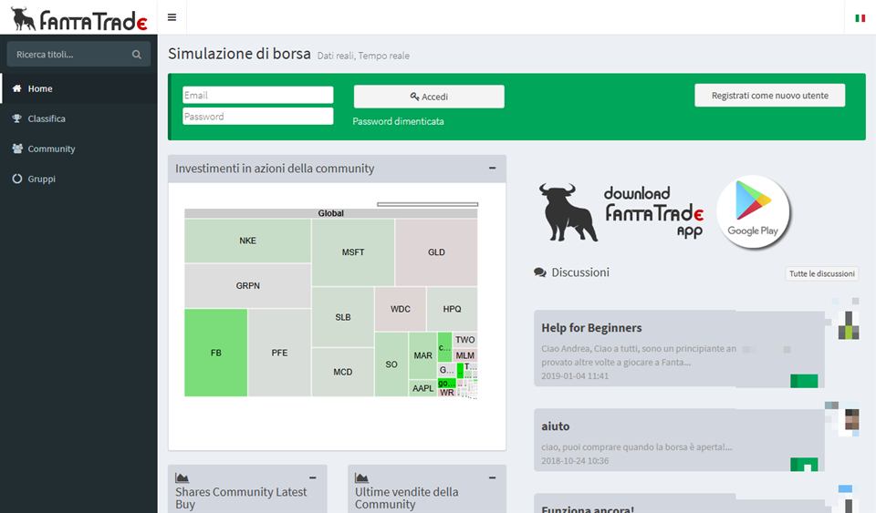Switch language via the Italian flag

coord(860,18)
